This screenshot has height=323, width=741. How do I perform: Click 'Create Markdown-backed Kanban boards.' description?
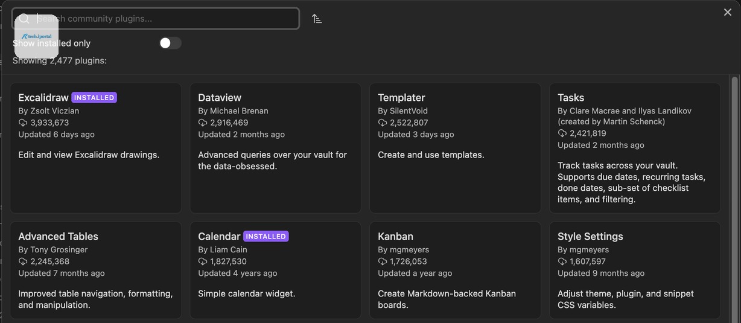tap(447, 299)
